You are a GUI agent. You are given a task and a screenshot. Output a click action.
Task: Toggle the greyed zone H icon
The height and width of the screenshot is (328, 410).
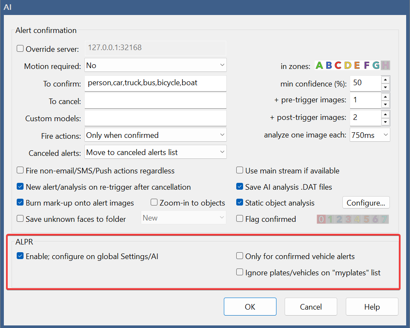tap(386, 66)
